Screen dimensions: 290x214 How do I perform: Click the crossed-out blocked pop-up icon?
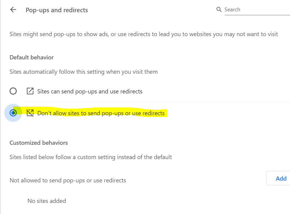click(30, 113)
